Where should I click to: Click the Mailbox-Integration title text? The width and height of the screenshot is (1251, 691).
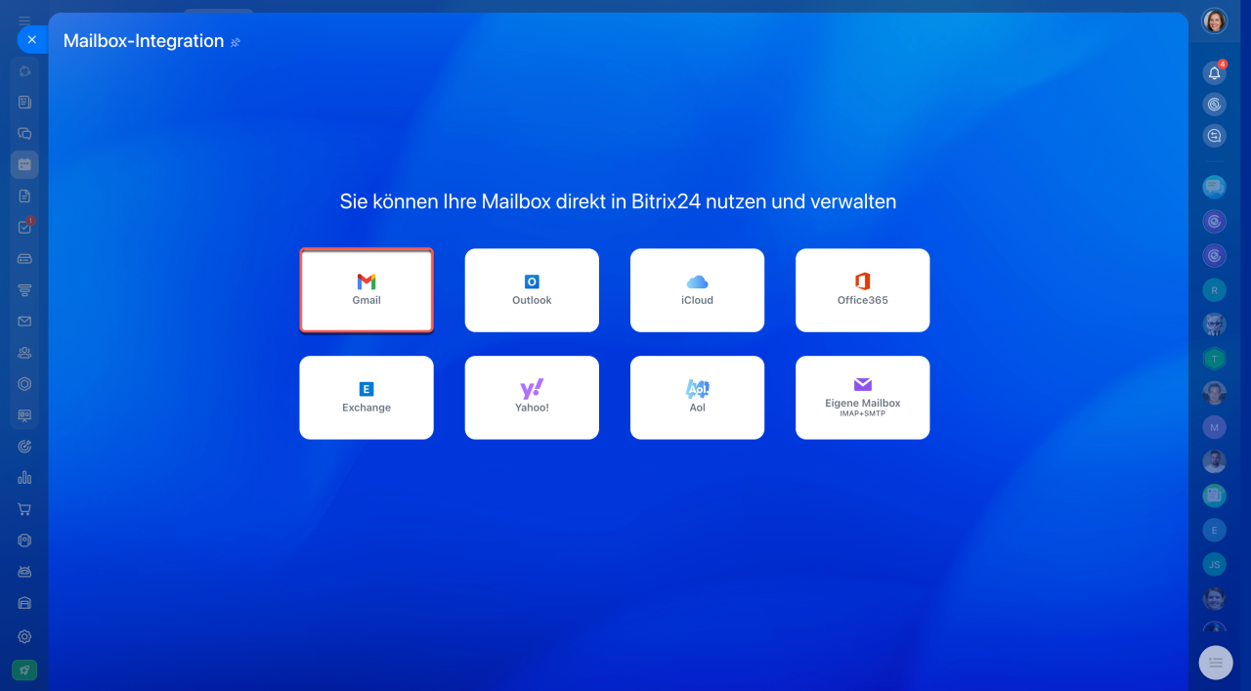[x=144, y=41]
